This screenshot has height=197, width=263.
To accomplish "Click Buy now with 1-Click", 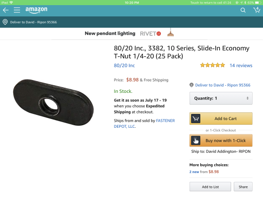I will coord(221,141).
